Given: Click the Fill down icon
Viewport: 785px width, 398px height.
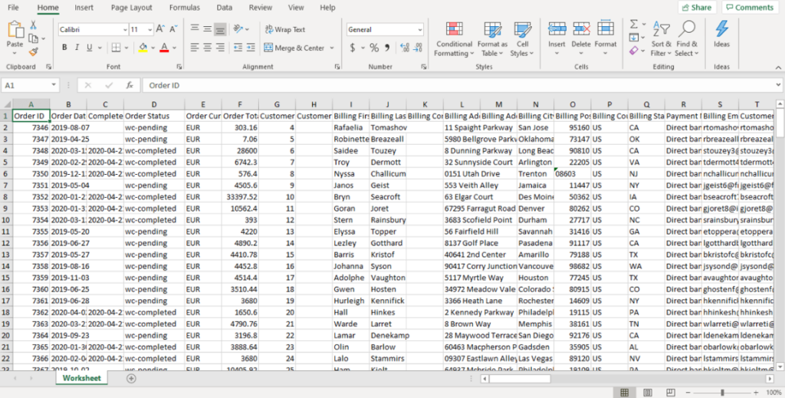Looking at the screenshot, I should pos(634,38).
